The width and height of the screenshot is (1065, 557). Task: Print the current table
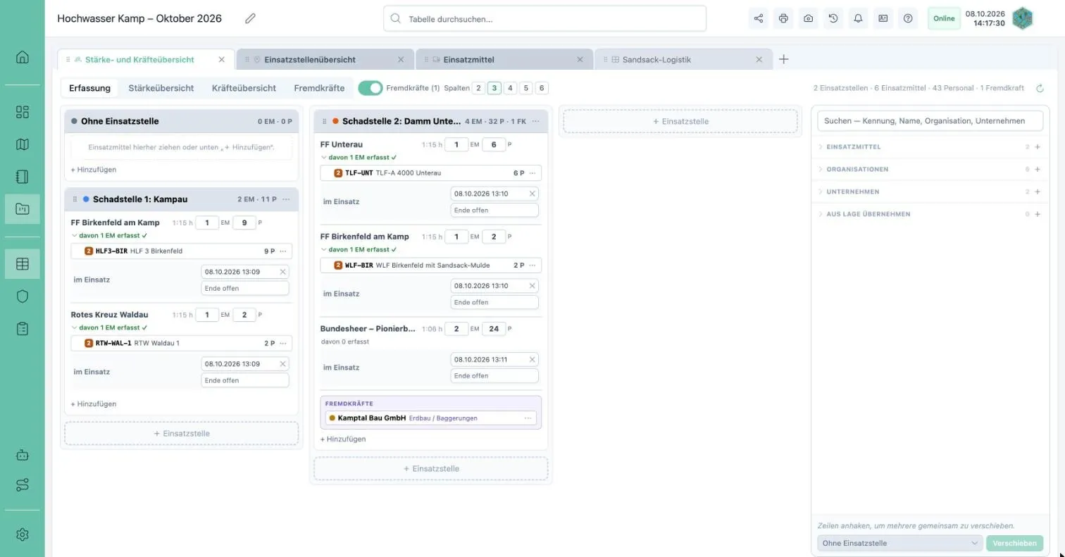click(x=783, y=19)
